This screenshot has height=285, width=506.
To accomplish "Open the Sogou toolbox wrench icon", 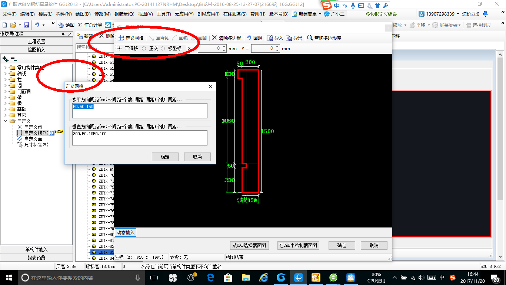I will [385, 6].
